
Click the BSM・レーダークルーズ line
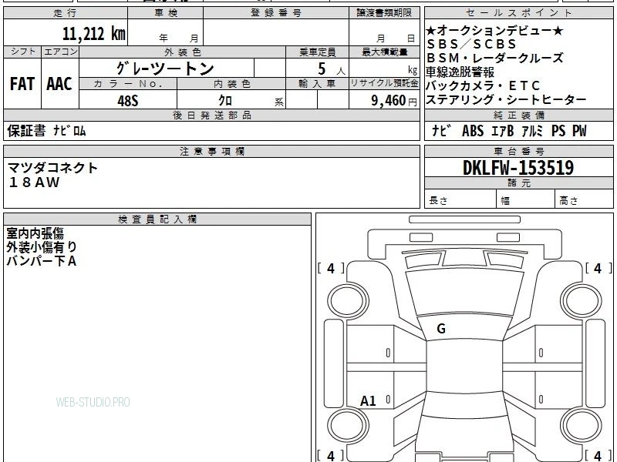click(x=495, y=58)
